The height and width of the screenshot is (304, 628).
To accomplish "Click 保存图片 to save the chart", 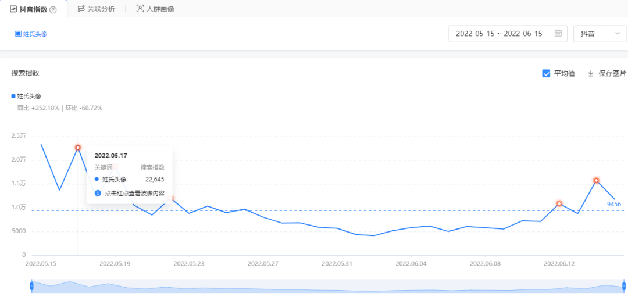I will [612, 73].
